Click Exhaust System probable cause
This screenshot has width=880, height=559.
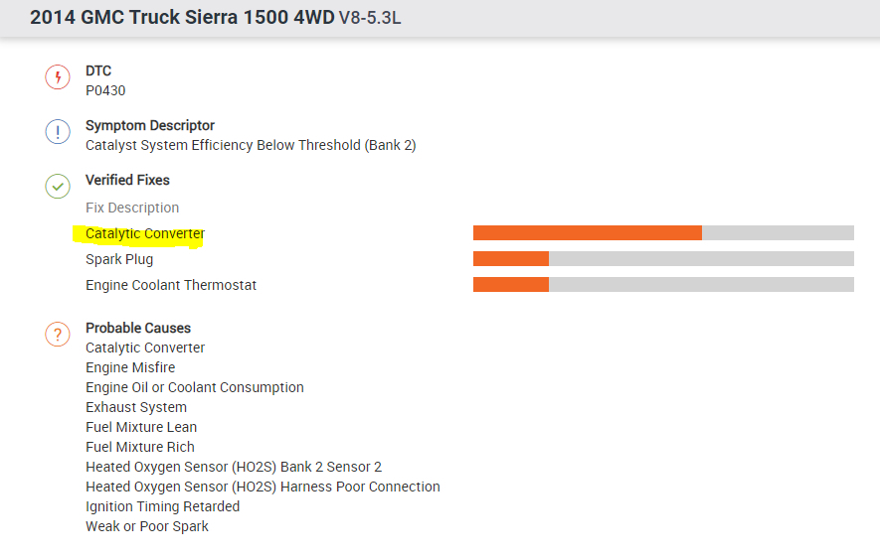136,407
